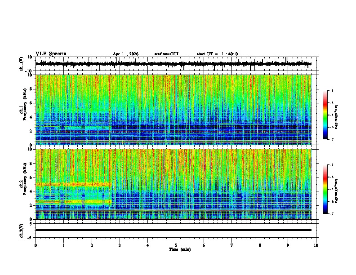Click the ch.1 spectrogram color scale bar
The width and height of the screenshot is (356, 275).
click(x=325, y=115)
